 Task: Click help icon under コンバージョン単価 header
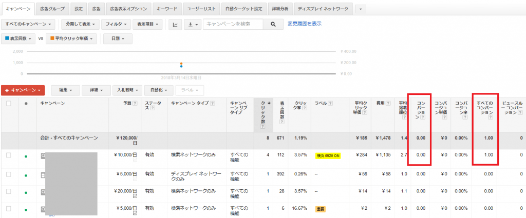tap(444, 117)
